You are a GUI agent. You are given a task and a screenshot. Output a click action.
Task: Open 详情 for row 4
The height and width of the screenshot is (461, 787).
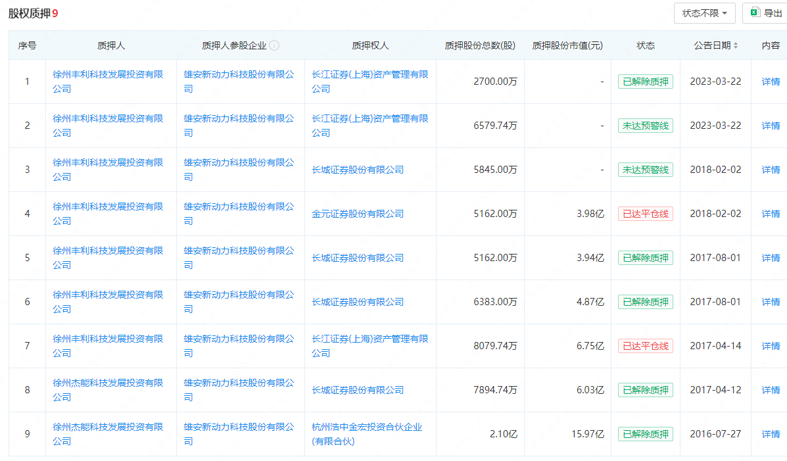coord(771,214)
